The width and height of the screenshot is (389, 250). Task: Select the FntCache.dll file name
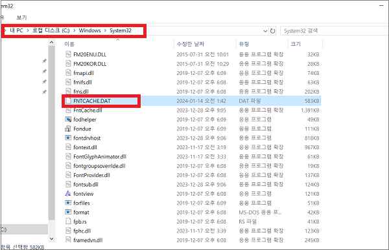(x=88, y=110)
